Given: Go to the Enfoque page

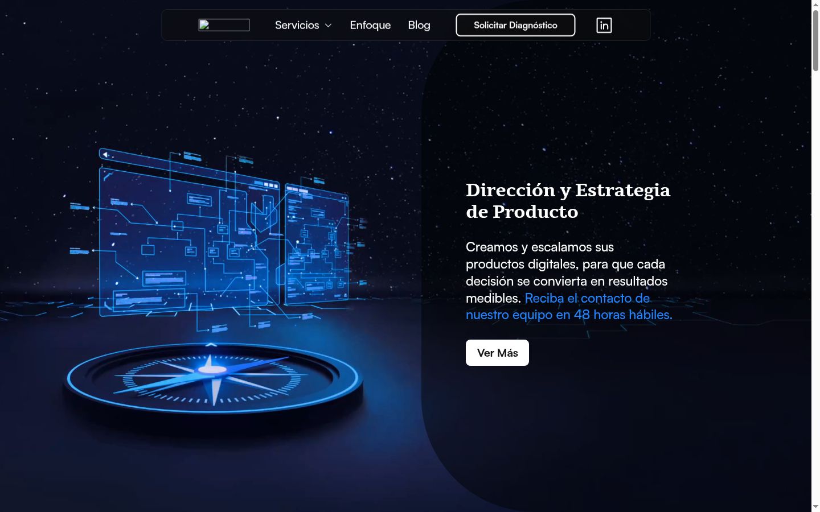Looking at the screenshot, I should 370,25.
